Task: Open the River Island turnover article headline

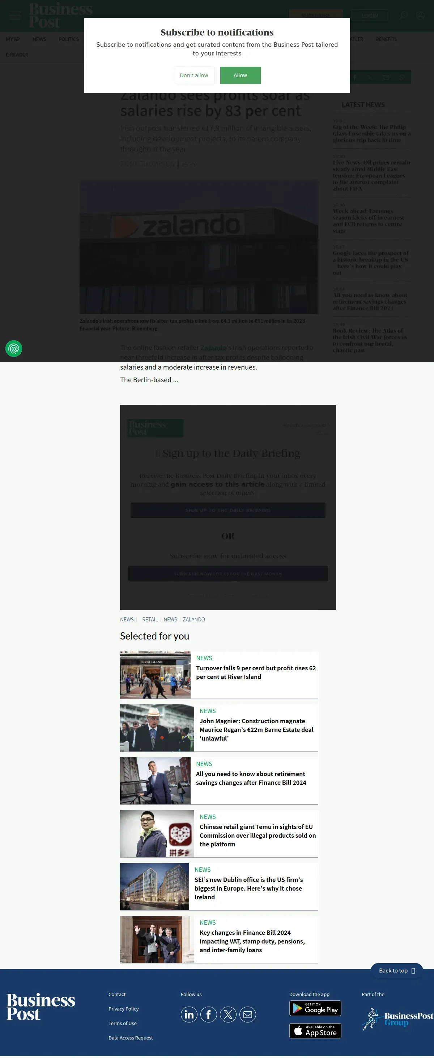Action: (x=256, y=672)
